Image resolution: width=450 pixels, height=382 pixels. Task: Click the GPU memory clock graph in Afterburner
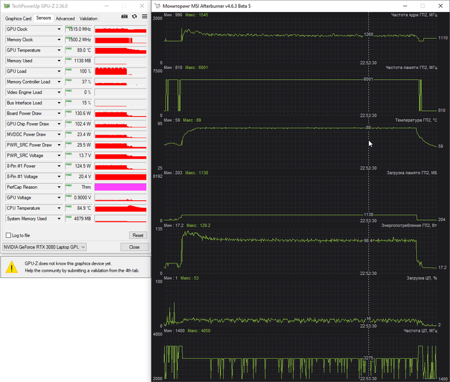[x=301, y=92]
